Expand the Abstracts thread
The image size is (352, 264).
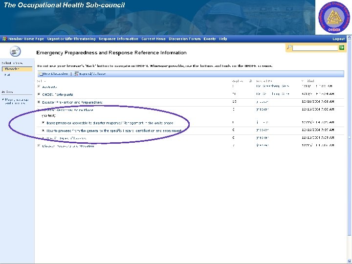tap(39, 87)
